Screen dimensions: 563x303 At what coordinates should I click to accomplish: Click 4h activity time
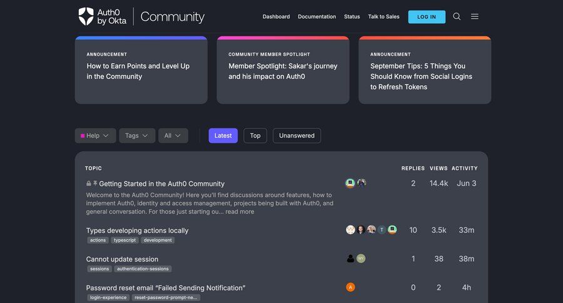467,287
